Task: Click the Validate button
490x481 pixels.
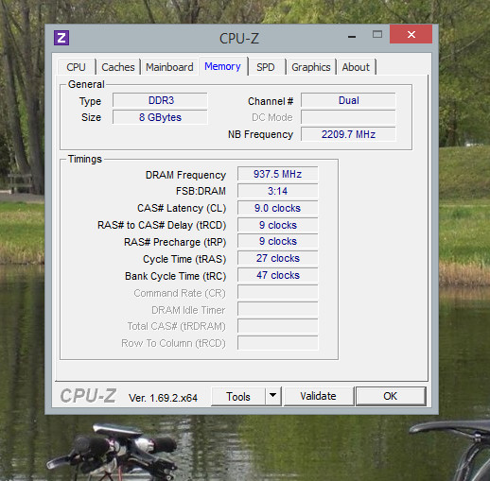Action: pos(319,396)
